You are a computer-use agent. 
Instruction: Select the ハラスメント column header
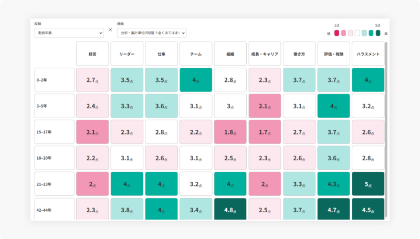367,54
